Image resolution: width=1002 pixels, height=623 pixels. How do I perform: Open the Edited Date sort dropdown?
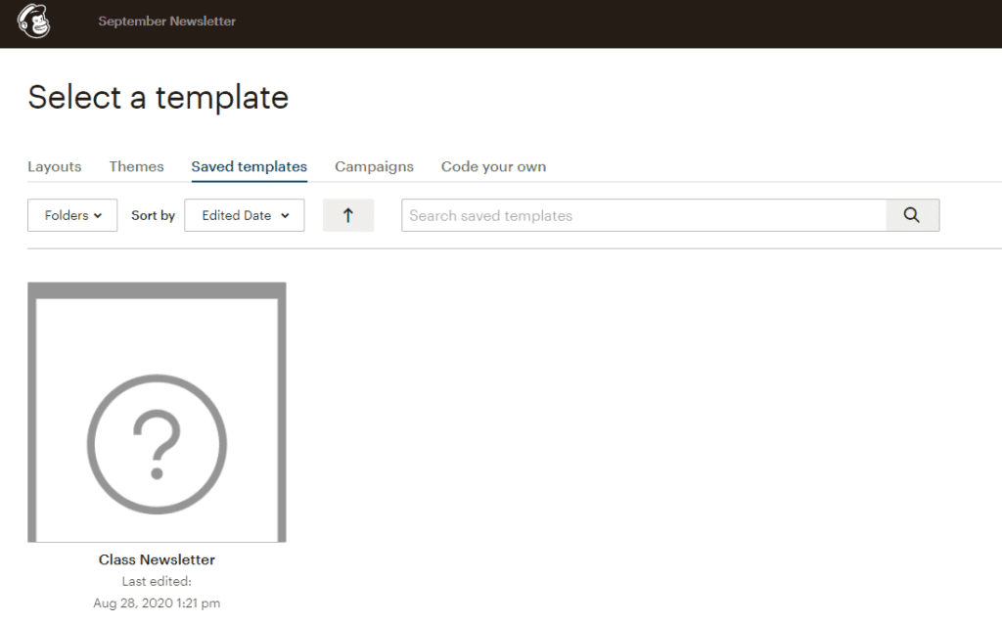[x=244, y=215]
